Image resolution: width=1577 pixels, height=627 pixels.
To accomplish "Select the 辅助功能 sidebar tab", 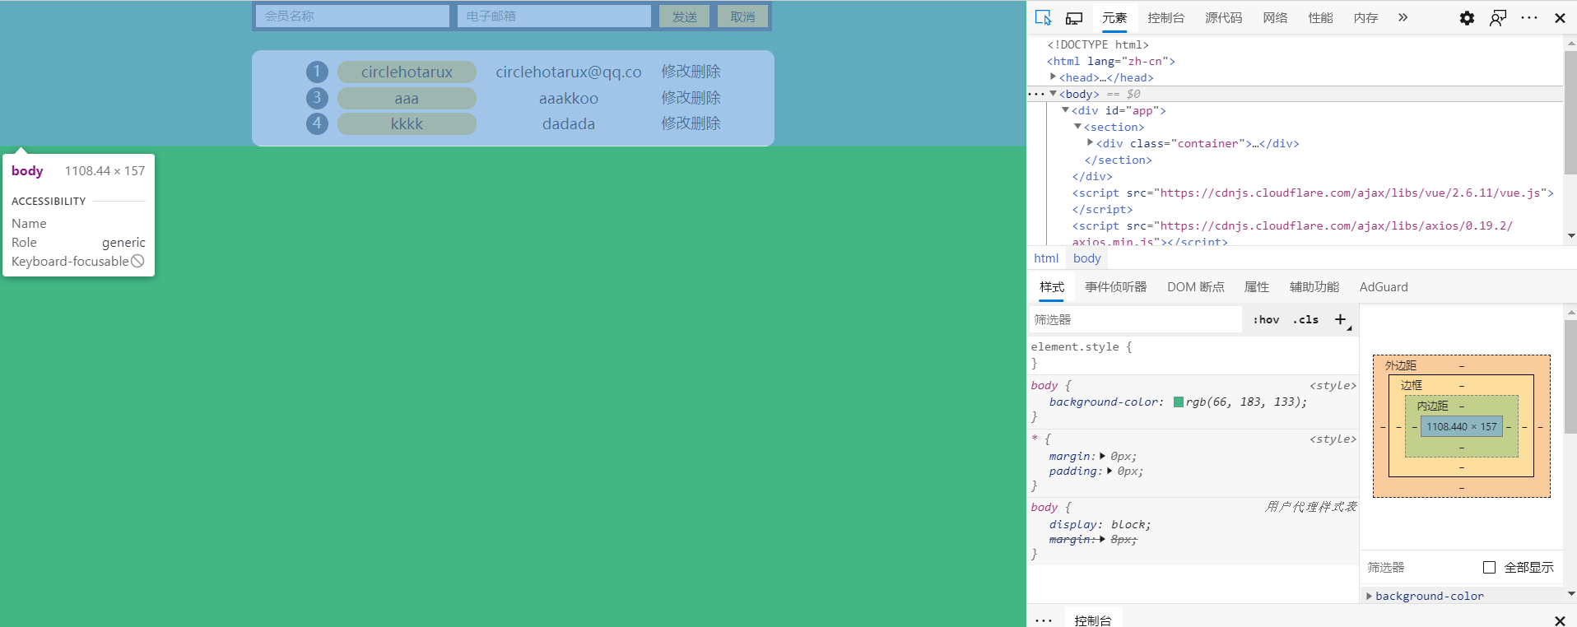I will (1314, 286).
